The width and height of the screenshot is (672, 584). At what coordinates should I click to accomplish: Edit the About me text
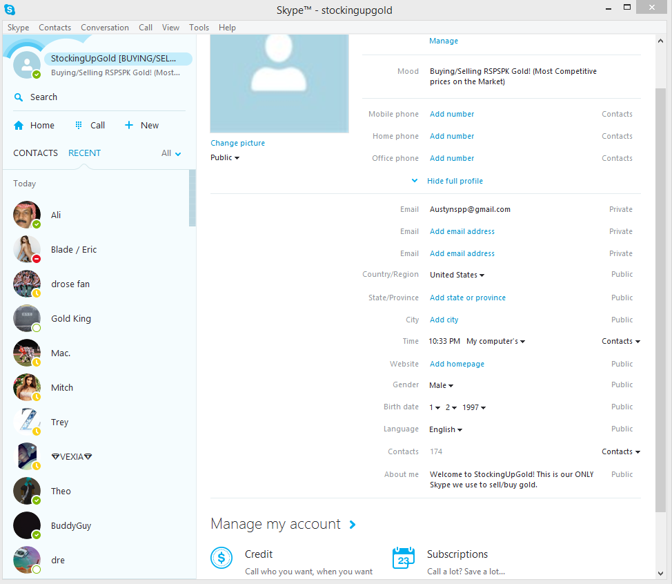(x=512, y=479)
